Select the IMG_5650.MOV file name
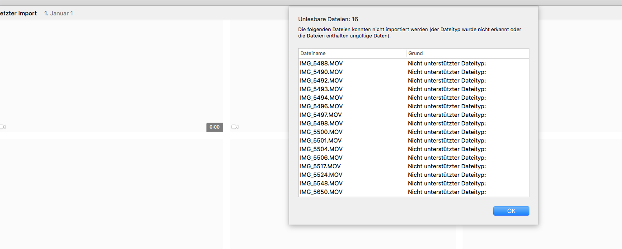This screenshot has width=622, height=249. (321, 192)
